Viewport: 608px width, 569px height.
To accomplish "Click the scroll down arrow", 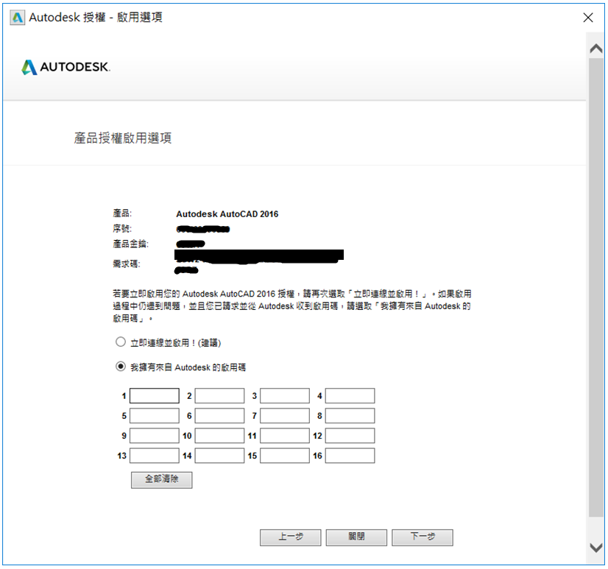I will (x=596, y=547).
